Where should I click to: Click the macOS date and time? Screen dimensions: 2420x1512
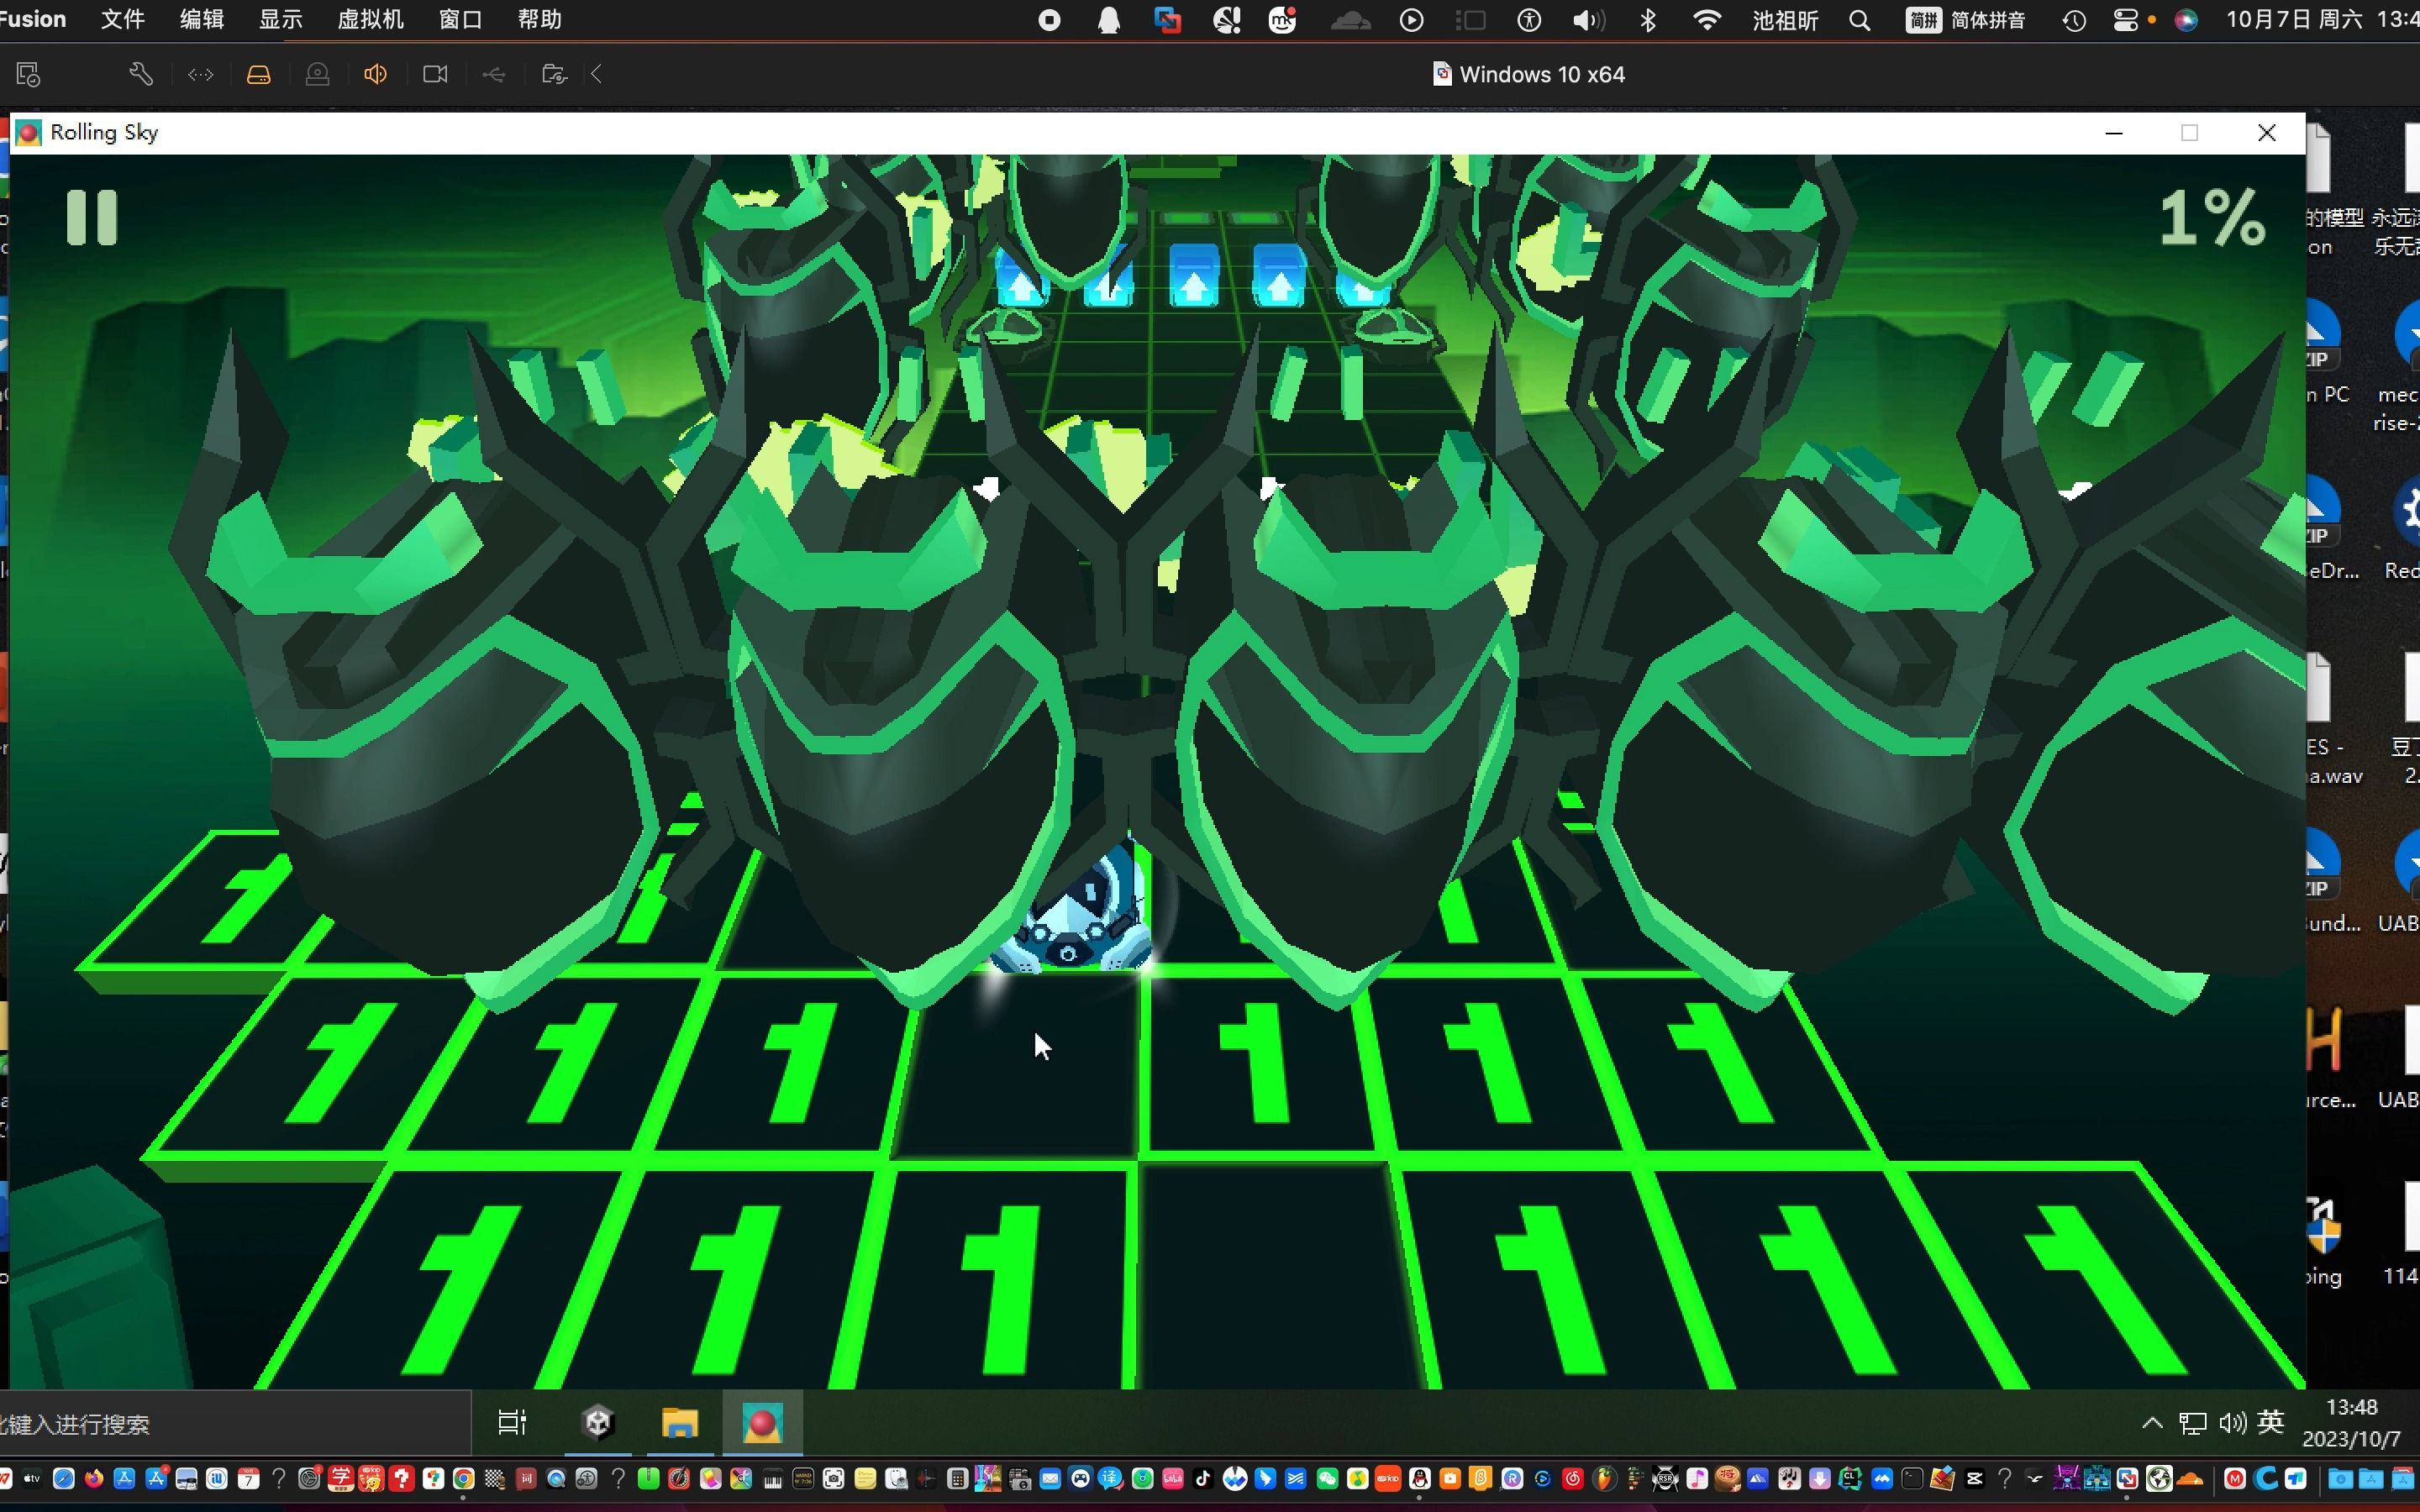click(2323, 19)
